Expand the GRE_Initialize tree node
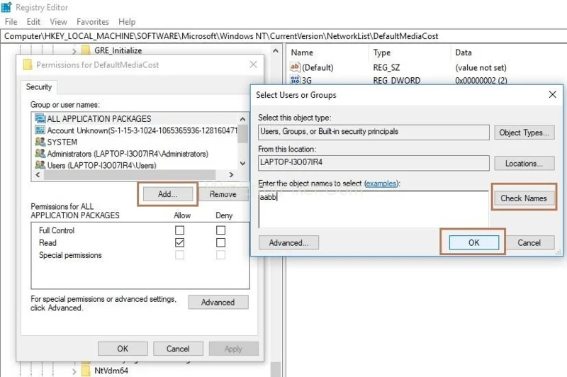This screenshot has height=377, width=567. tap(74, 51)
